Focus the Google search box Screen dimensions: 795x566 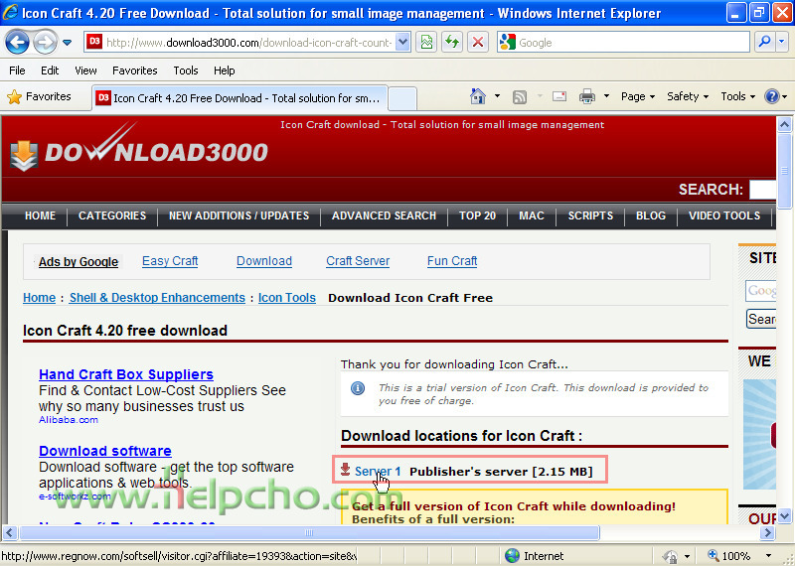pos(632,42)
